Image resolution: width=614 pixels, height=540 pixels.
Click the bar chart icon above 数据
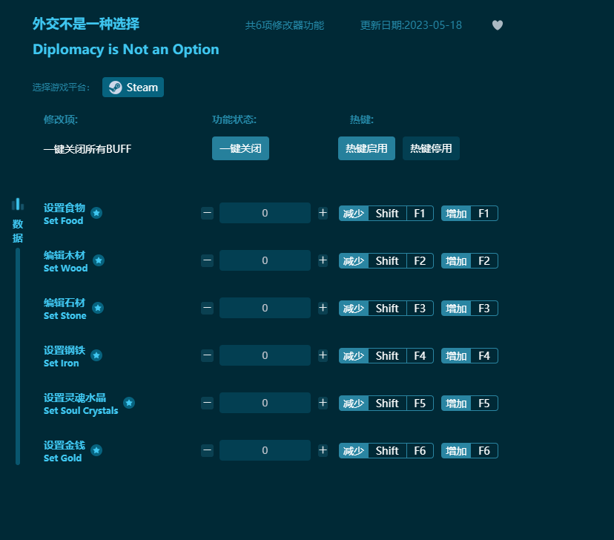point(17,204)
